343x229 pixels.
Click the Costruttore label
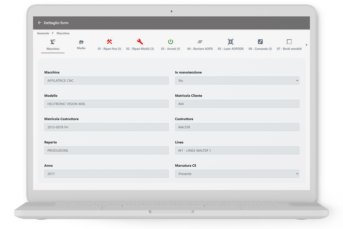click(x=184, y=119)
